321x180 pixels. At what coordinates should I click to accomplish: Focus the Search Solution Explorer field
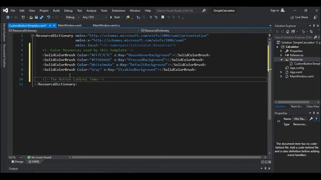point(293,37)
